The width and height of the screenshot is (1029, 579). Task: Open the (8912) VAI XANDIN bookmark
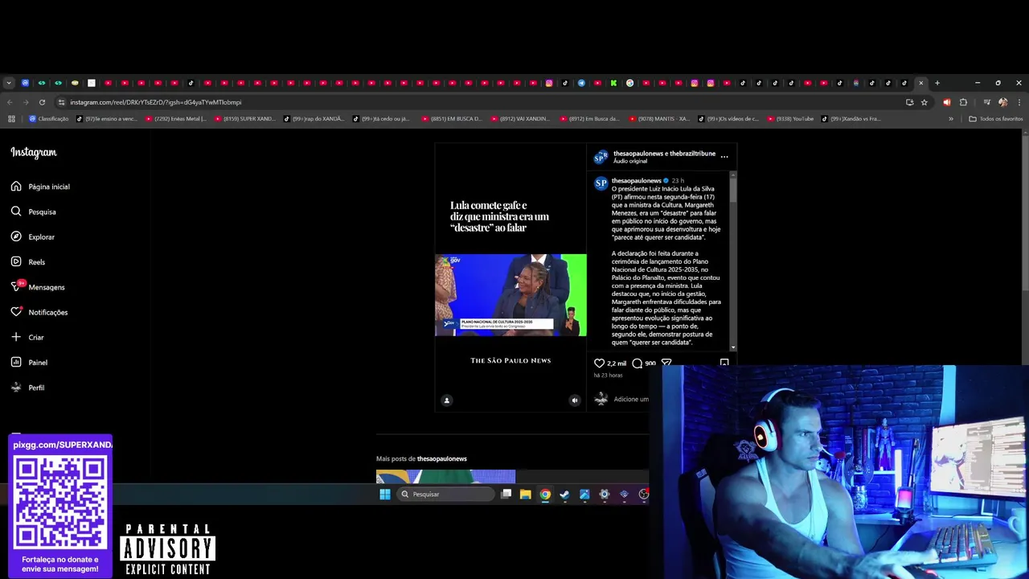point(523,119)
